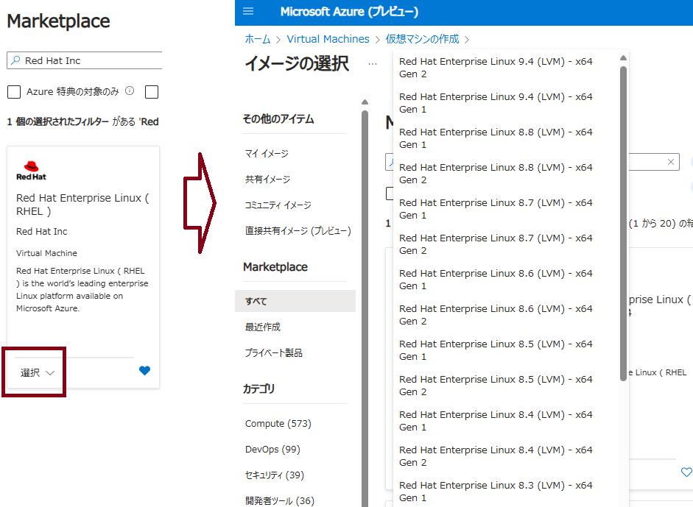Open the Azure hamburger menu
Image resolution: width=693 pixels, height=507 pixels.
click(248, 11)
